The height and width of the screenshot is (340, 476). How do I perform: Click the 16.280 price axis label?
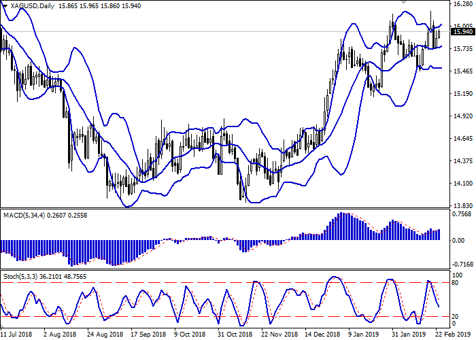(462, 4)
